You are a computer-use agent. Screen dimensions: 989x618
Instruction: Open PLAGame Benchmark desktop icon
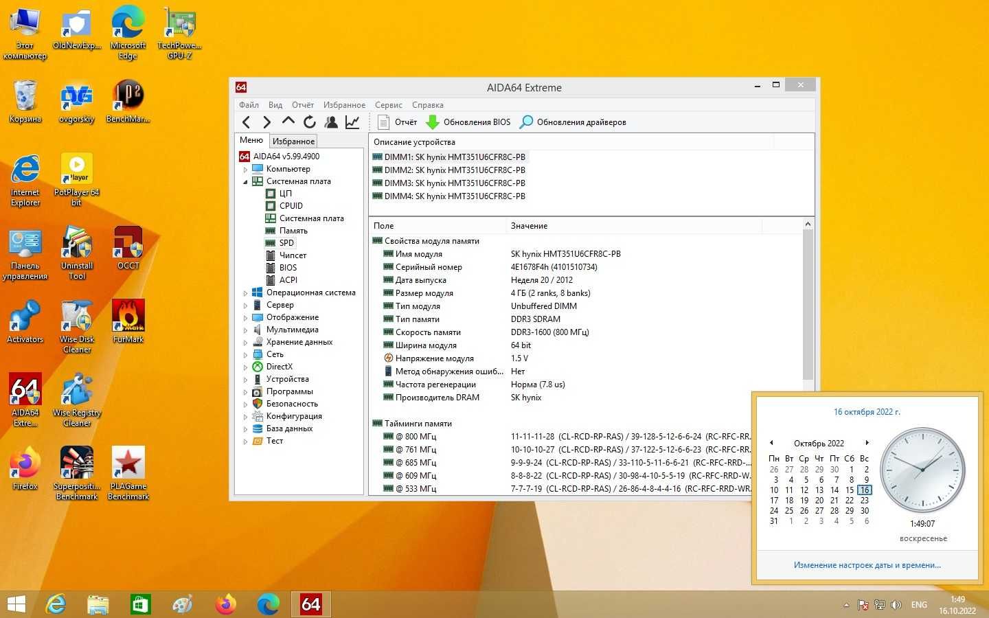tap(128, 473)
